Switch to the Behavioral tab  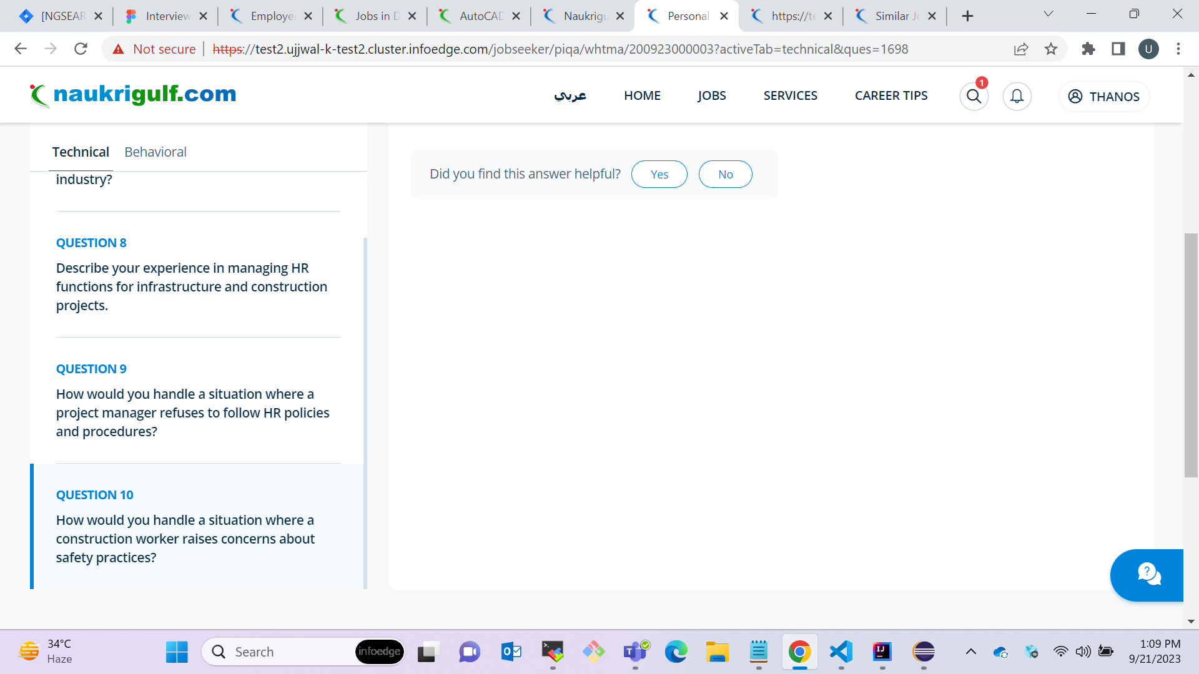pos(155,152)
